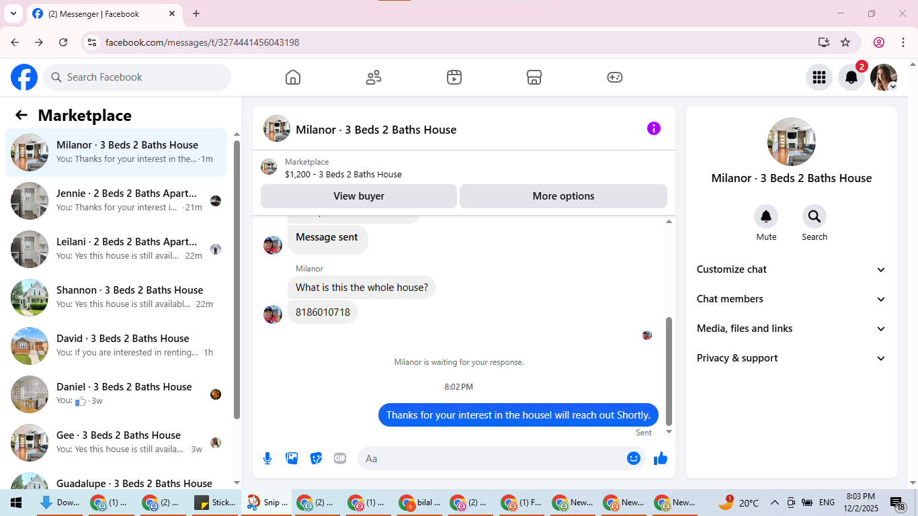The image size is (918, 516).
Task: Click the back arrow beside Marketplace heading
Action: 22,115
